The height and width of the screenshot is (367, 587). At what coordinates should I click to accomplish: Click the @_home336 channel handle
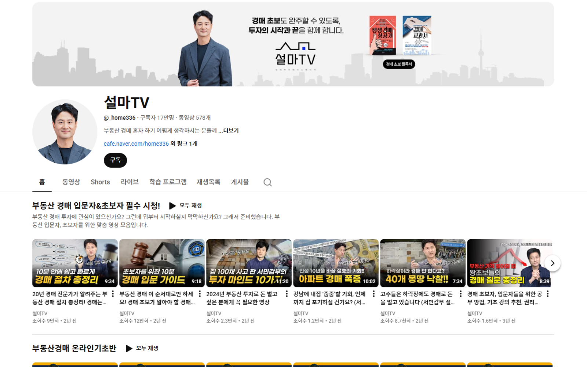pyautogui.click(x=120, y=118)
